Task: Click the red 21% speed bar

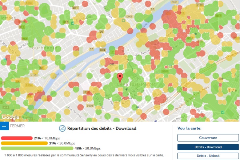Action: tap(17, 138)
